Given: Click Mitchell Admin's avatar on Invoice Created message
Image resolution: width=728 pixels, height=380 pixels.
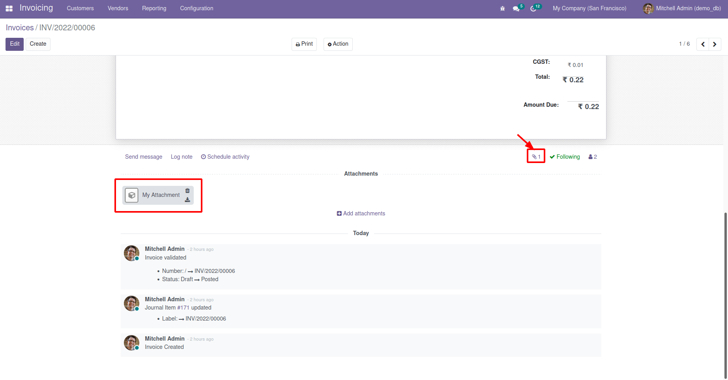Looking at the screenshot, I should click(x=131, y=343).
